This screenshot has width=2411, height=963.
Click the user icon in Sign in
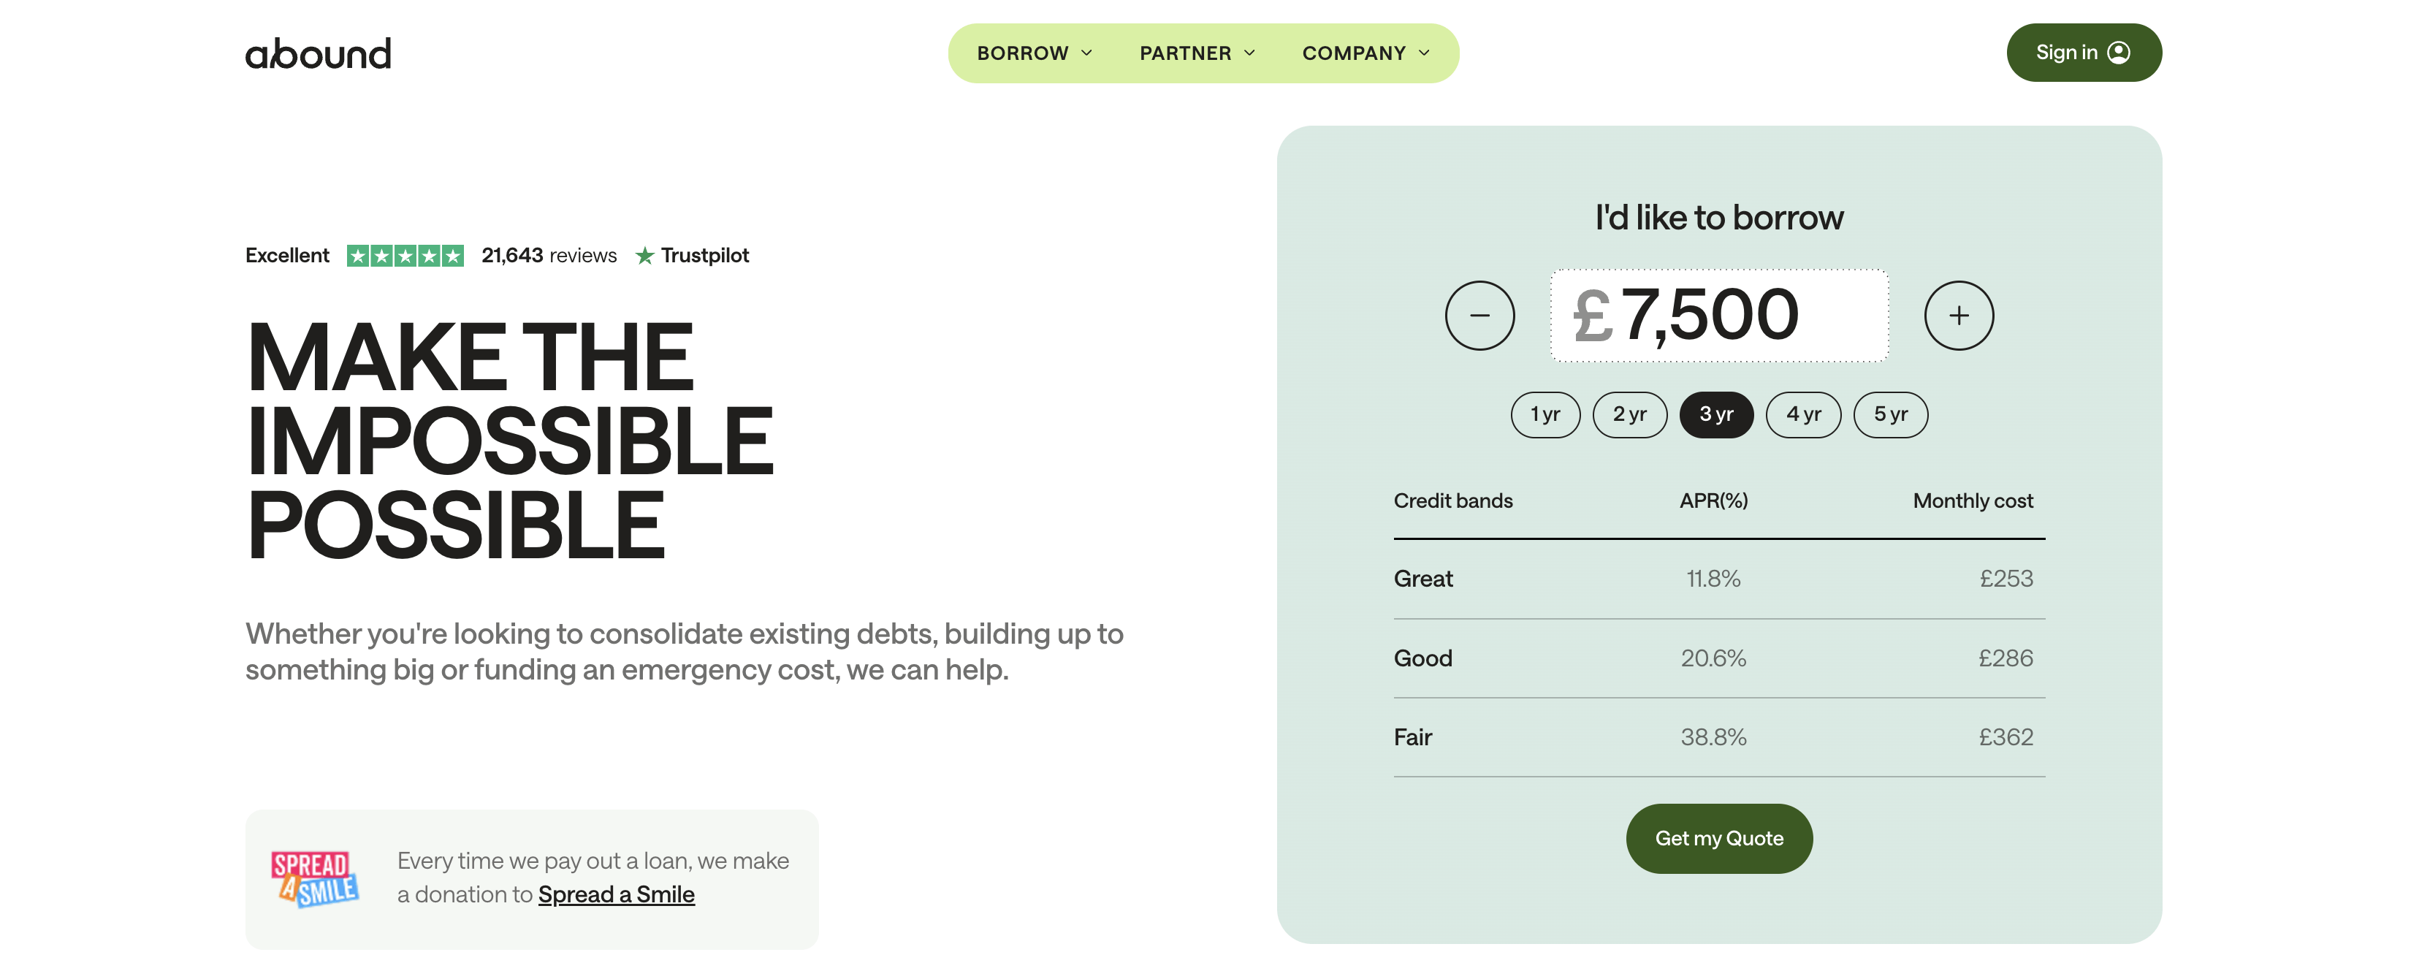[2119, 53]
